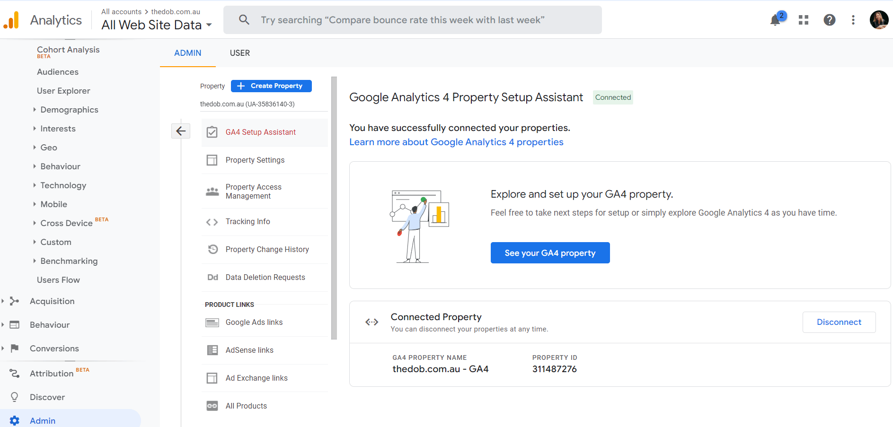Expand the Mobile submenu
893x427 pixels.
coord(35,204)
